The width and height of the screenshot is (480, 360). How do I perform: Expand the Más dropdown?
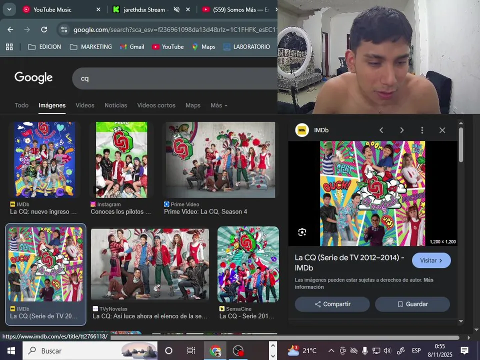pyautogui.click(x=219, y=105)
